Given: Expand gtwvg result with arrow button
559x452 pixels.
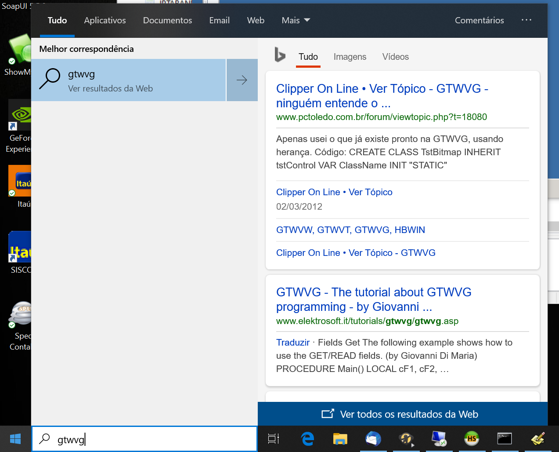Looking at the screenshot, I should pyautogui.click(x=242, y=80).
